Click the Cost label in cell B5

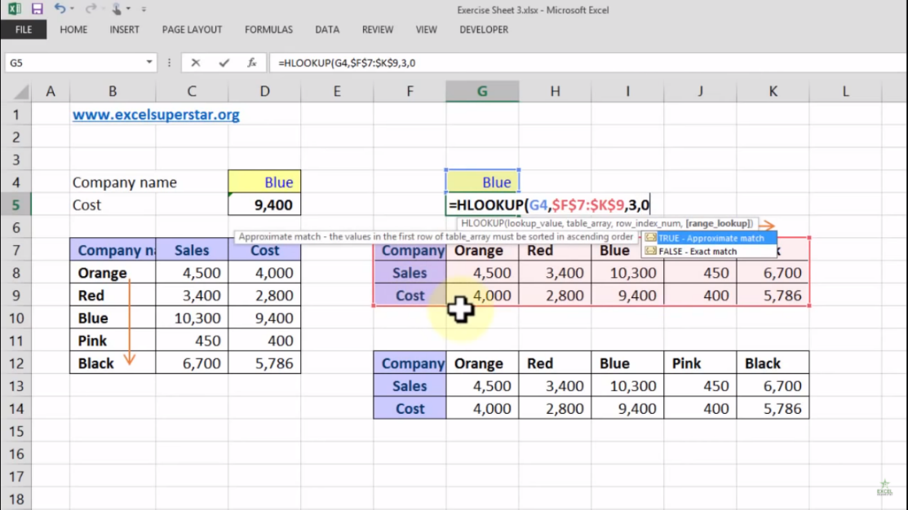tap(86, 204)
